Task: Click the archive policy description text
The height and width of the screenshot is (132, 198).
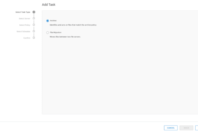Action: click(x=73, y=25)
